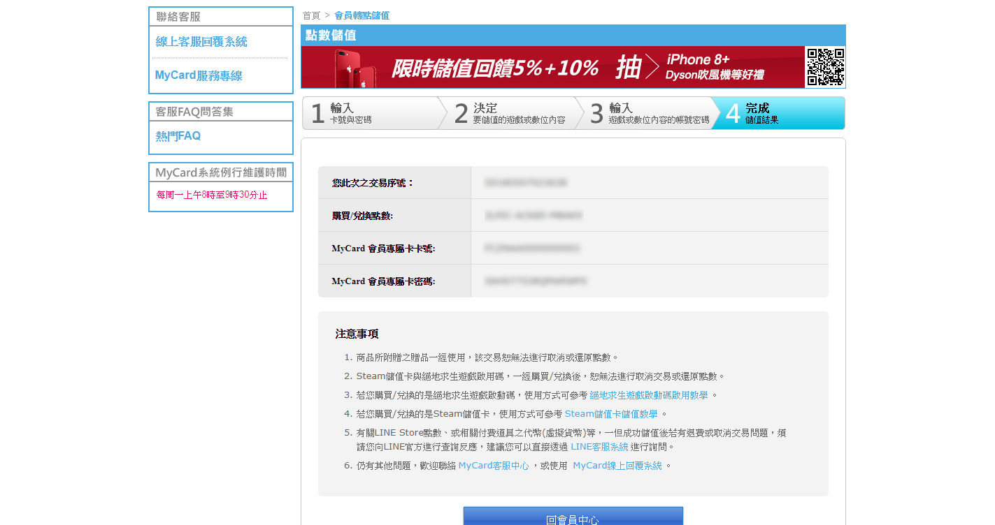Open MyCard客服中心 link
995x525 pixels.
tap(493, 466)
